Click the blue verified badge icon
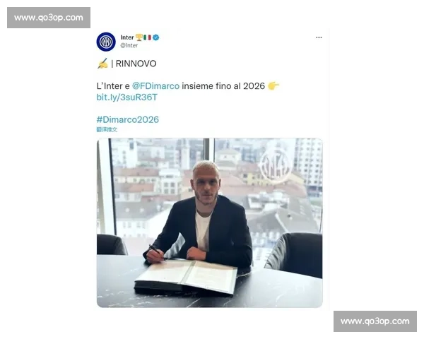Viewport: 424px width, 339px height. (x=156, y=37)
